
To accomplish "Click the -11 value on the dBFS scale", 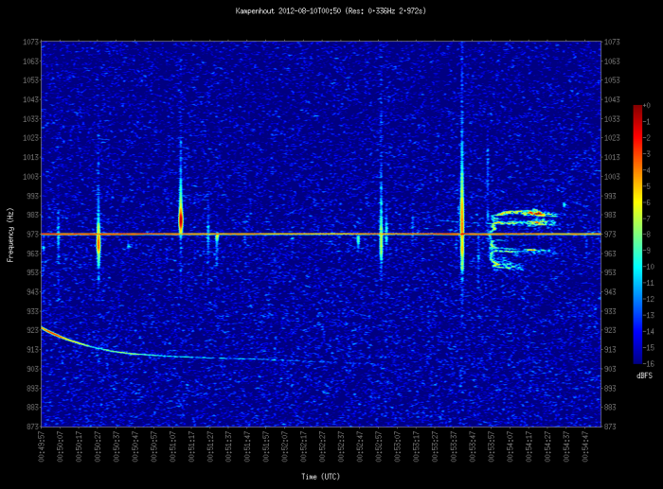I will 648,283.
